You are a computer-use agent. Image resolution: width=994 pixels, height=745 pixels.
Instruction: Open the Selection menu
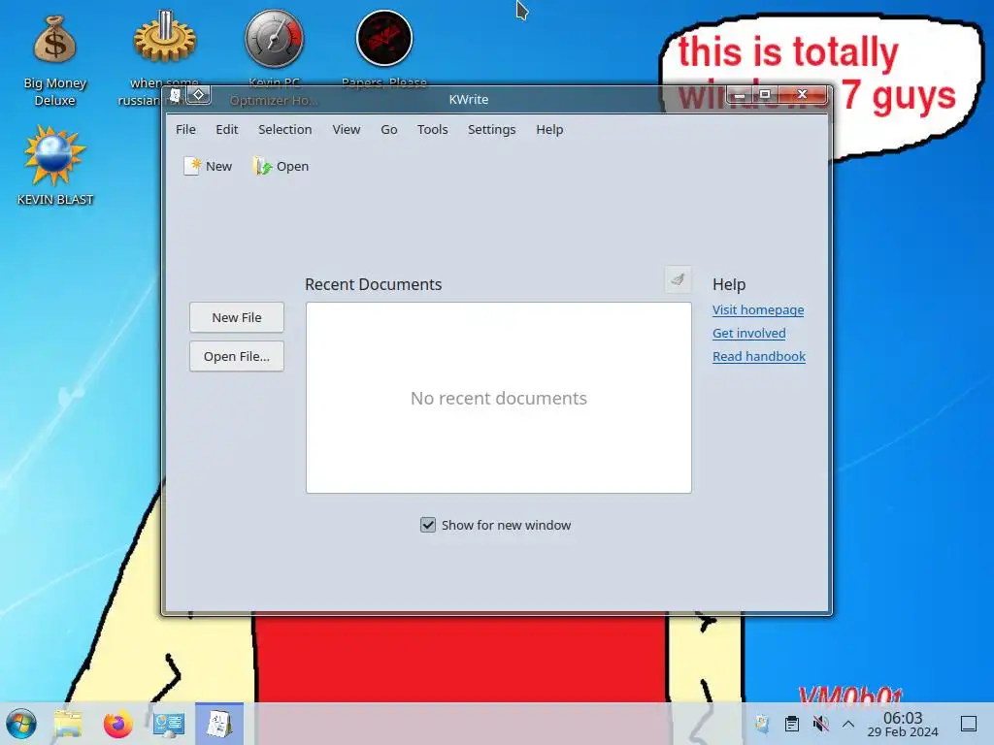[x=285, y=129]
